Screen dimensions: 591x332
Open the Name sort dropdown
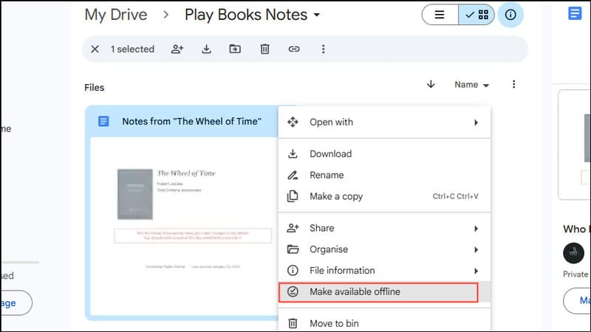tap(471, 85)
